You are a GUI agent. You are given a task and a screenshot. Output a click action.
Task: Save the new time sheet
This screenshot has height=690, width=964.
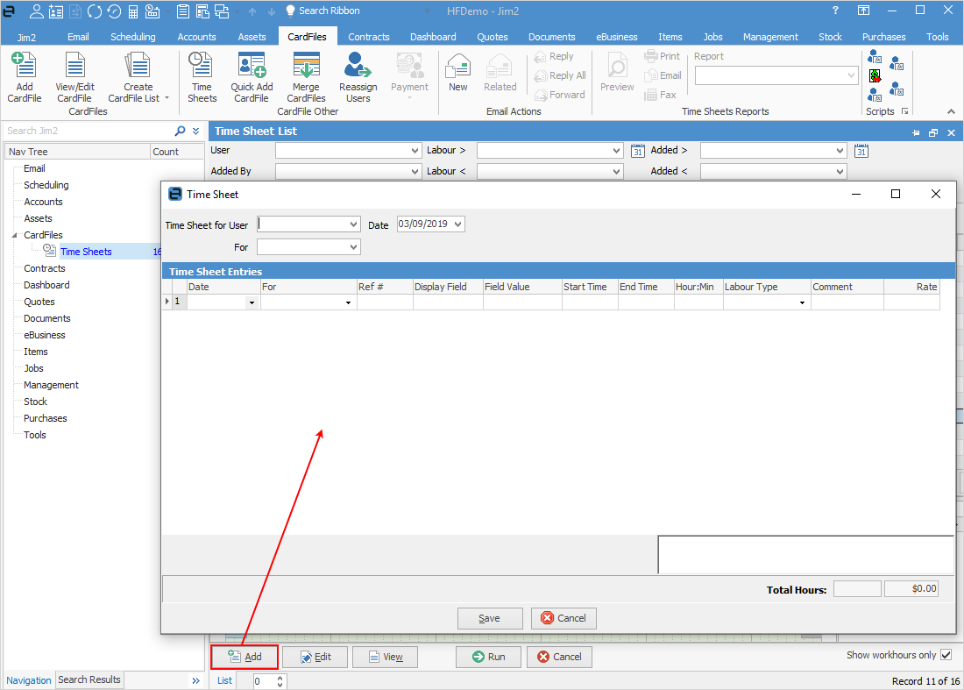pos(489,618)
